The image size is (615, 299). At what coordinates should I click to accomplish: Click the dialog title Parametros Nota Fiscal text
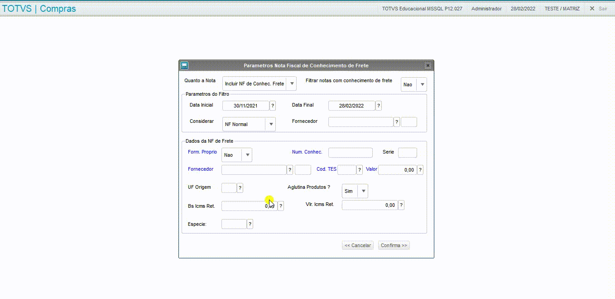(306, 65)
